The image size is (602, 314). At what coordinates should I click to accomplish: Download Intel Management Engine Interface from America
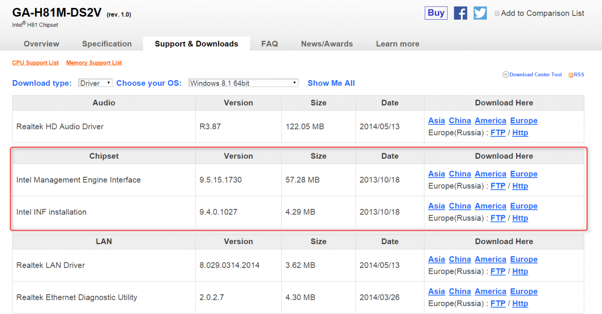490,174
